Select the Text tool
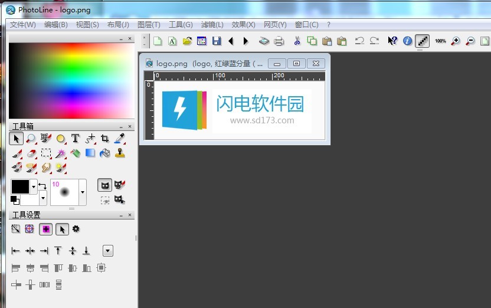 click(75, 138)
